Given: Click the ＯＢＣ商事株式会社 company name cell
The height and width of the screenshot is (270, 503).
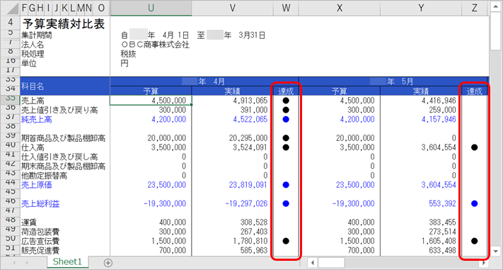Looking at the screenshot, I should (x=155, y=45).
